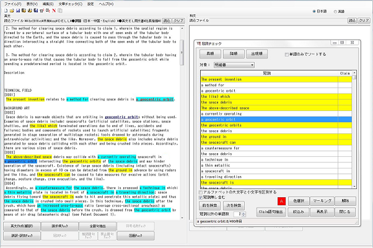Open the 表示(V) menu
The height and width of the screenshot is (248, 373).
pos(32,4)
